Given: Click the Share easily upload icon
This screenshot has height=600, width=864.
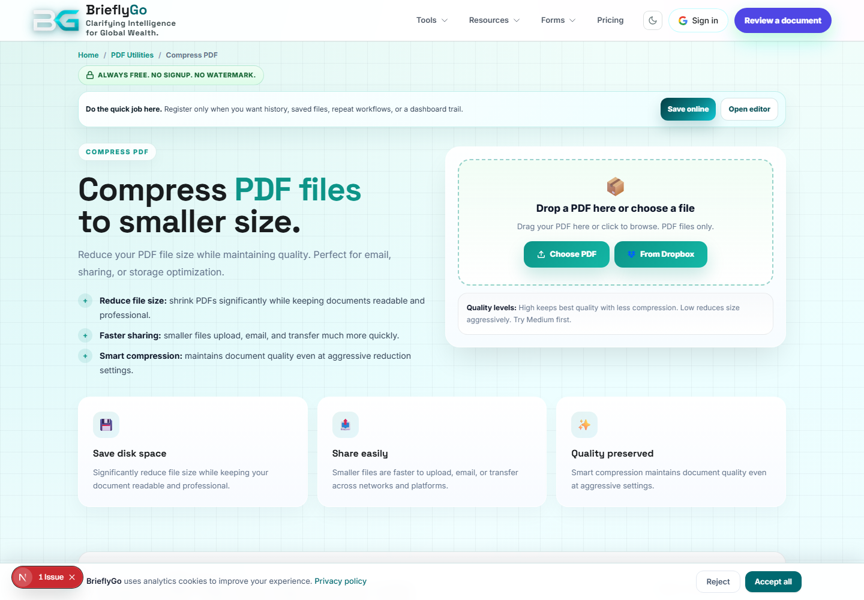Looking at the screenshot, I should (346, 425).
